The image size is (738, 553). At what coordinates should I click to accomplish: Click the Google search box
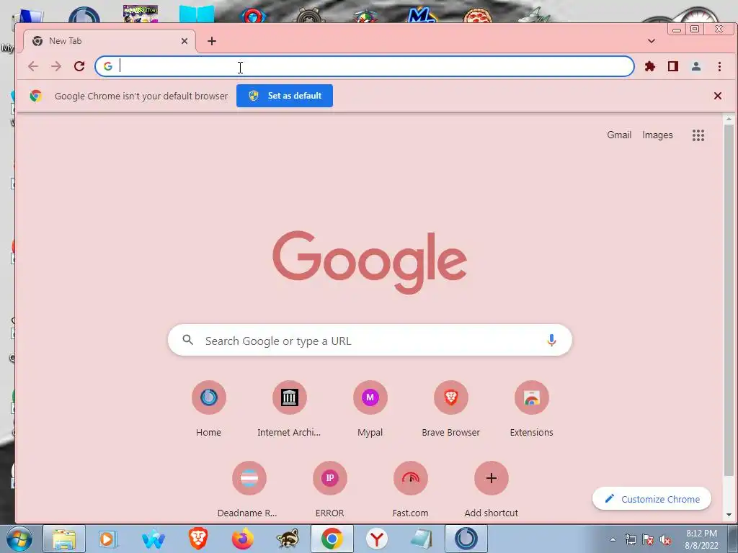(370, 340)
